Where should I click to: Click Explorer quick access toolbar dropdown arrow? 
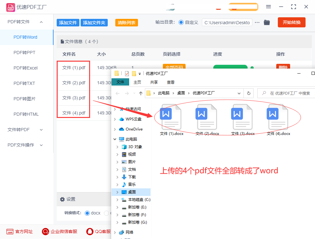tap(140, 74)
